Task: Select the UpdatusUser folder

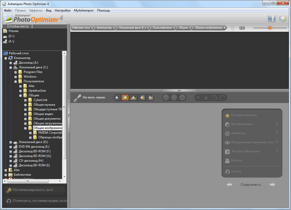Action: 37,91
